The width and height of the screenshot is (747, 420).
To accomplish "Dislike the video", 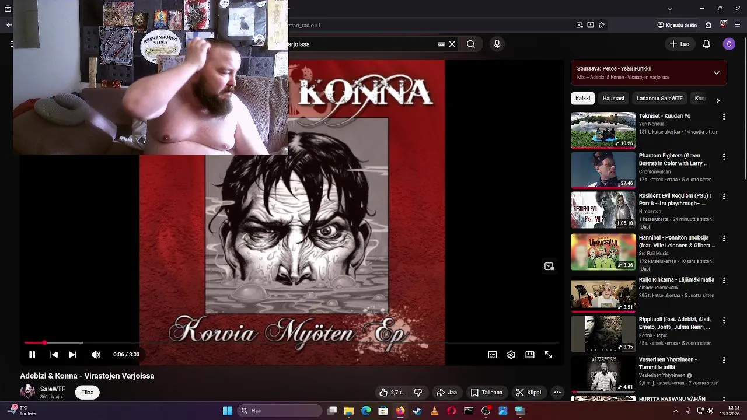I will point(418,393).
